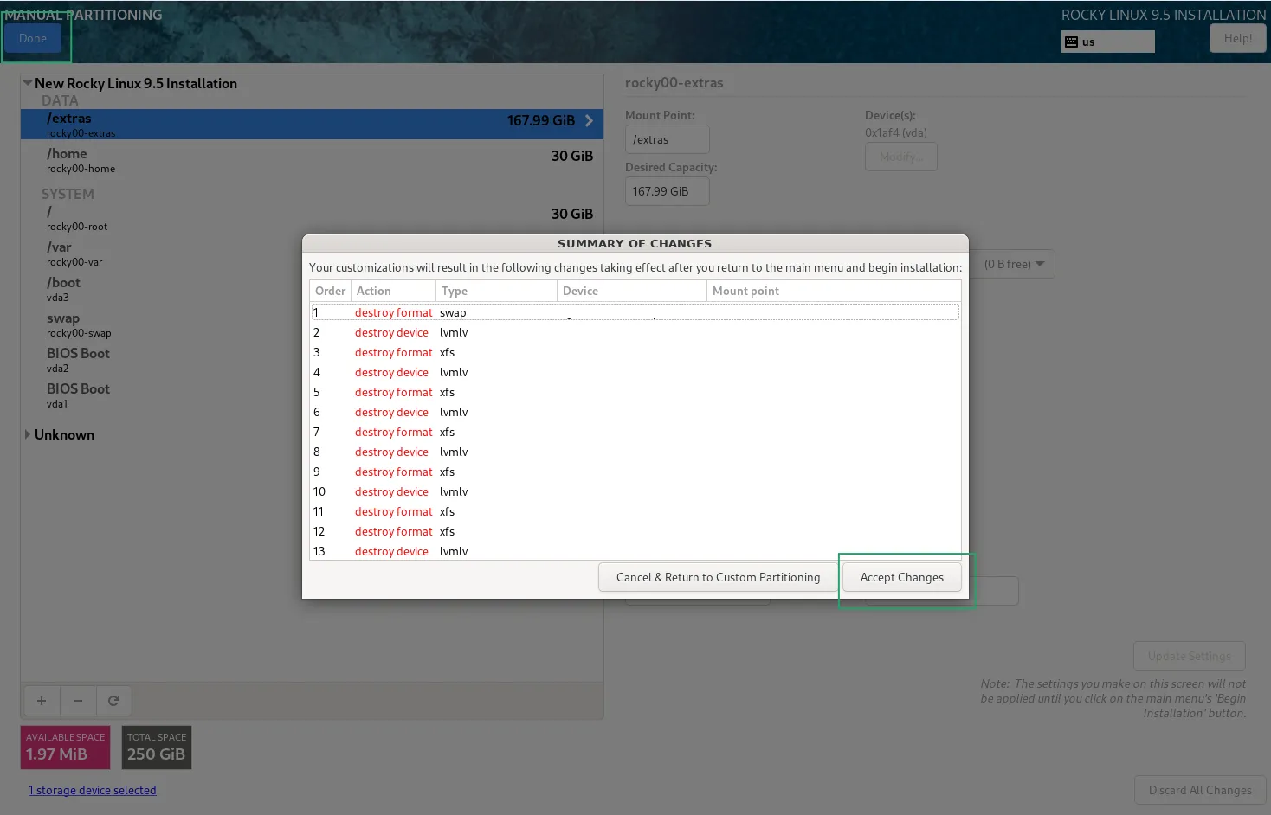Select the /extras mount point row
This screenshot has width=1271, height=815.
click(312, 124)
